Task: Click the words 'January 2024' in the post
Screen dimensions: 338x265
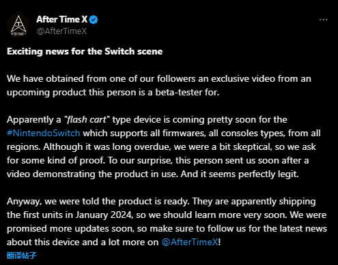Action: [x=104, y=215]
